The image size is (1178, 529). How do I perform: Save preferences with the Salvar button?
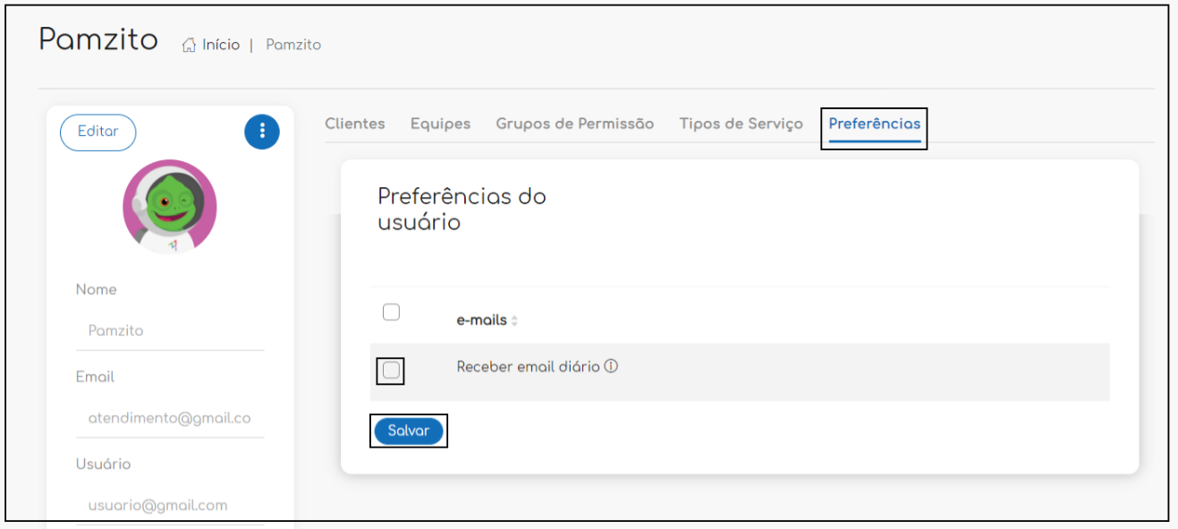(409, 431)
